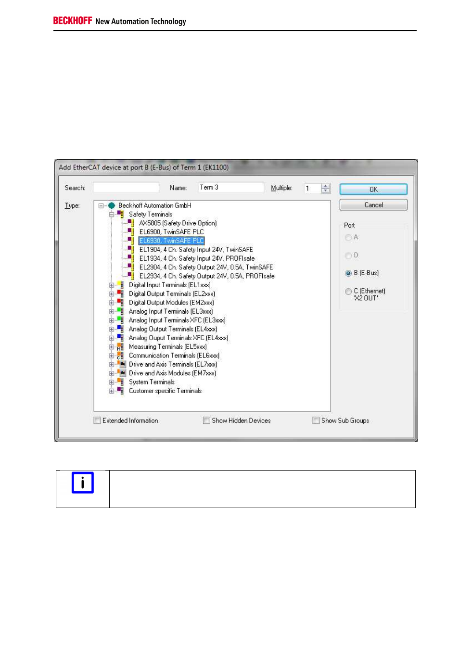The width and height of the screenshot is (459, 650).
Task: Collapse the Beckhoff Automation GmbH tree node
Action: pyautogui.click(x=101, y=205)
